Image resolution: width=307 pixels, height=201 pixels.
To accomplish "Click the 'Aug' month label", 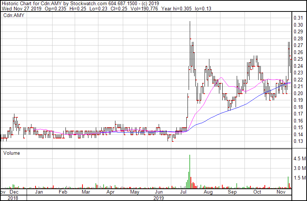I will (208, 192).
